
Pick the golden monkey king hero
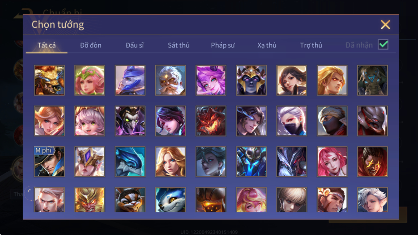pos(90,200)
